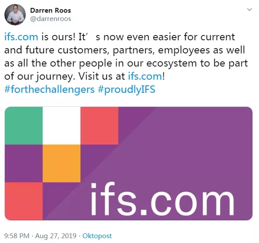Open the #forthechallengers hashtag
Image resolution: width=259 pixels, height=243 pixels.
coord(49,89)
